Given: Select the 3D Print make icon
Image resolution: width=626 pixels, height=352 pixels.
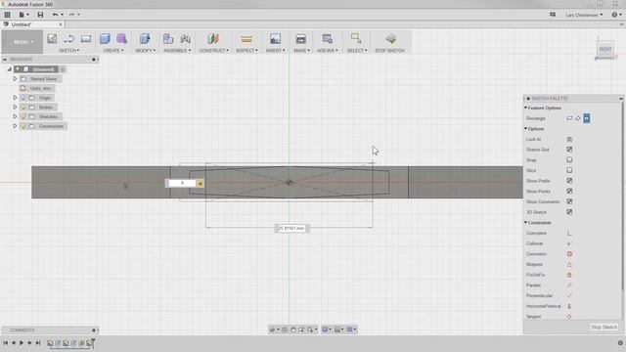Looking at the screenshot, I should (300, 39).
